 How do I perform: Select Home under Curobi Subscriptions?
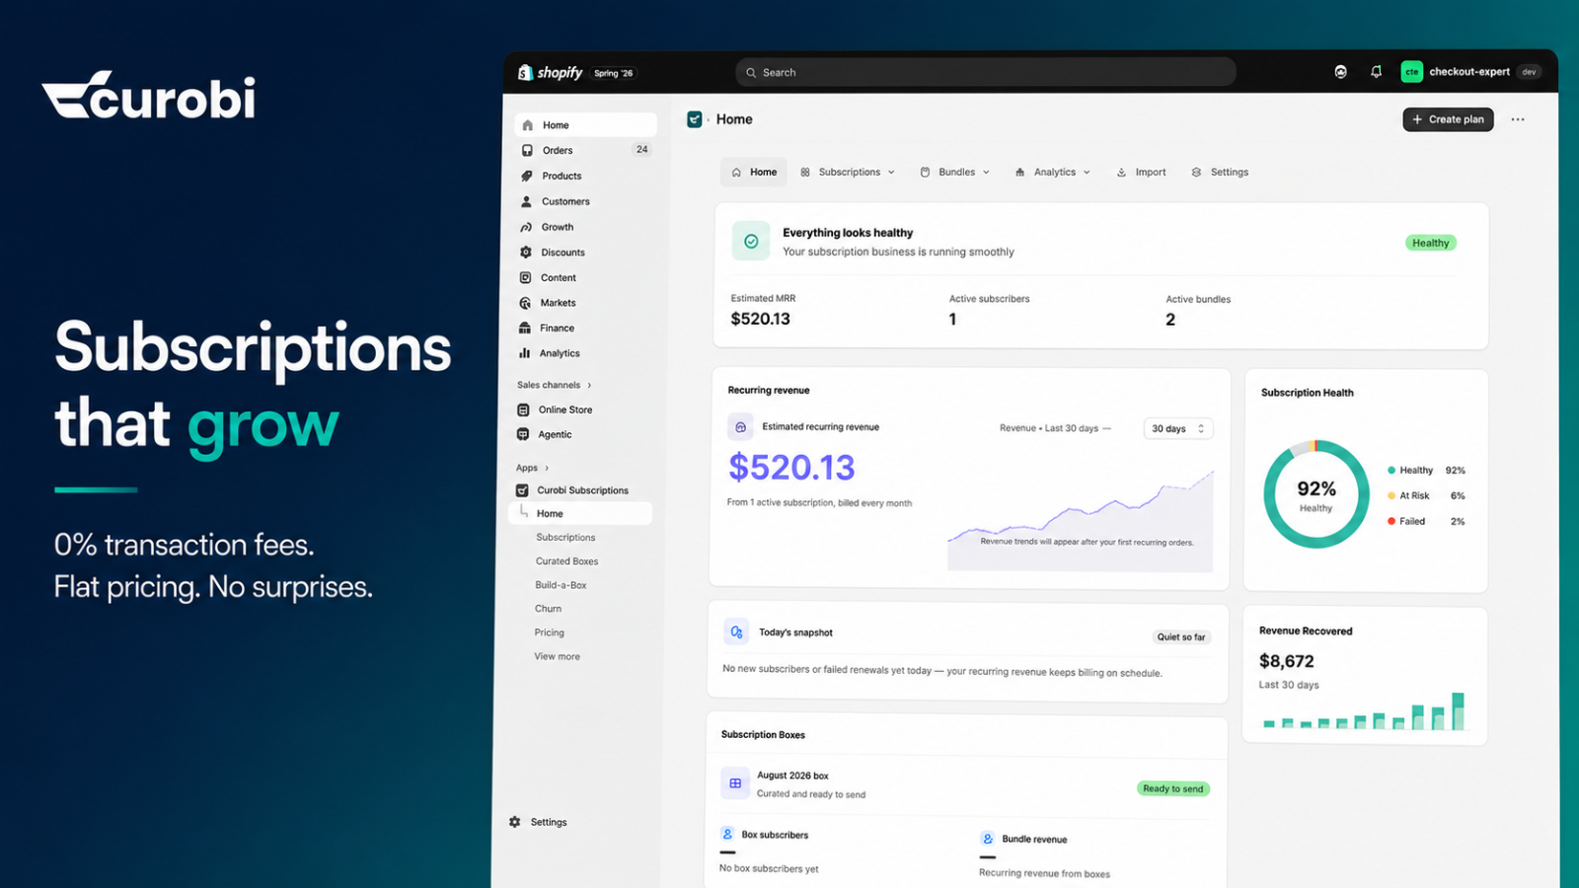coord(580,513)
